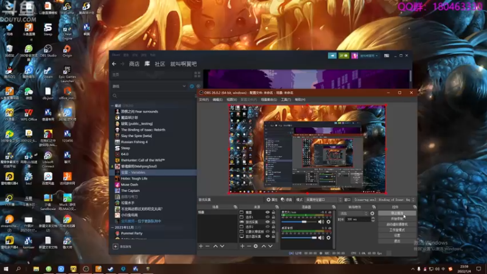
Task: Open OBS Studio desktop shortcut
Action: point(48,51)
